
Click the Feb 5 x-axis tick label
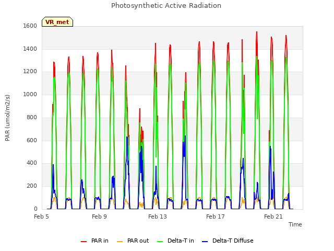click(41, 216)
